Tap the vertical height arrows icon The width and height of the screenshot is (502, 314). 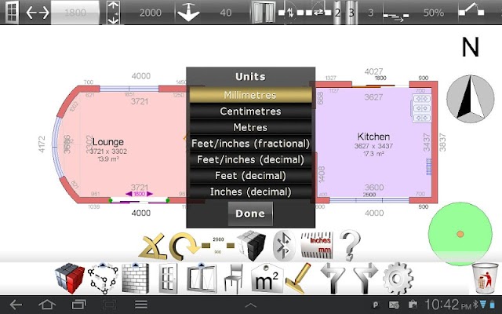coord(113,13)
